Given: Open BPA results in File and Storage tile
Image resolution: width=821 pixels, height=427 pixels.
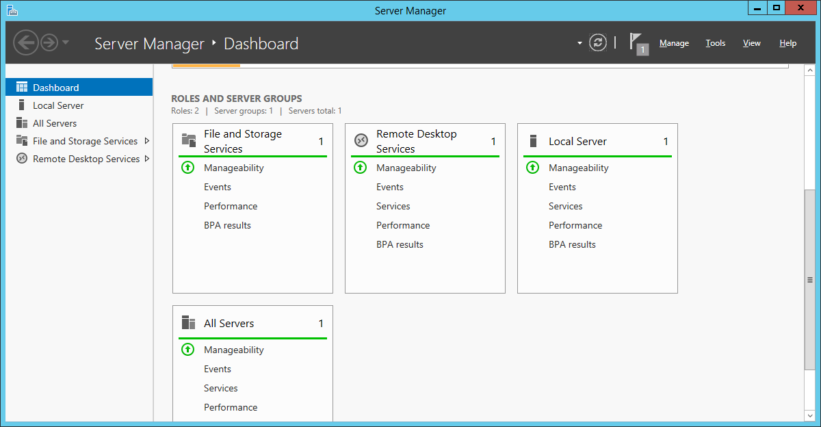Looking at the screenshot, I should tap(227, 225).
